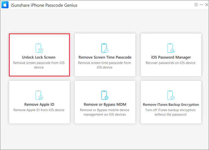
Task: Click the iOS Password Manager phone icon
Action: [171, 48]
